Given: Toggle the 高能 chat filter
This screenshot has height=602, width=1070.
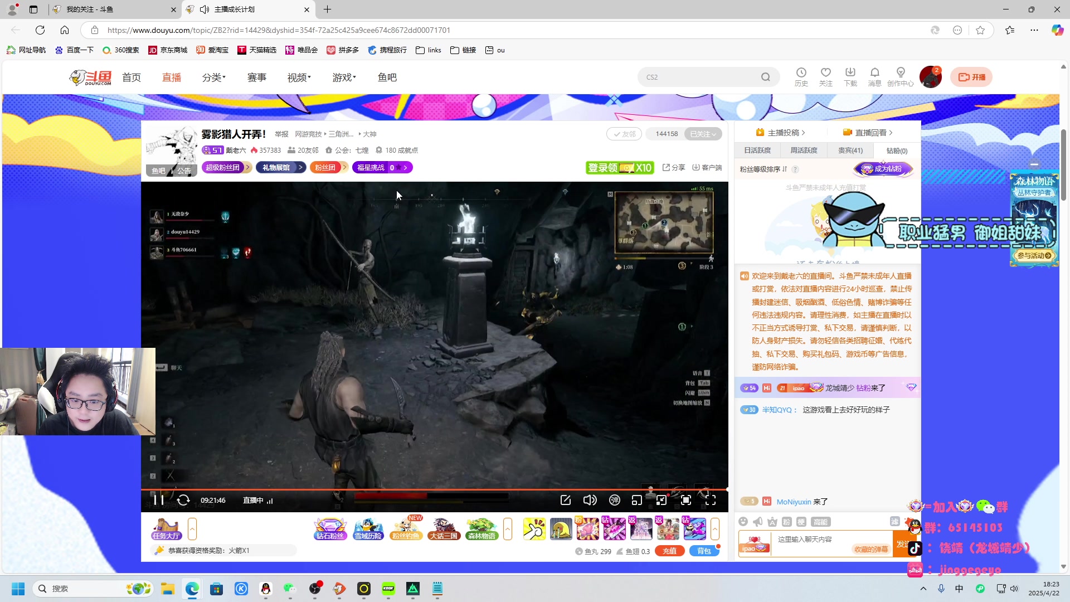Looking at the screenshot, I should point(821,522).
